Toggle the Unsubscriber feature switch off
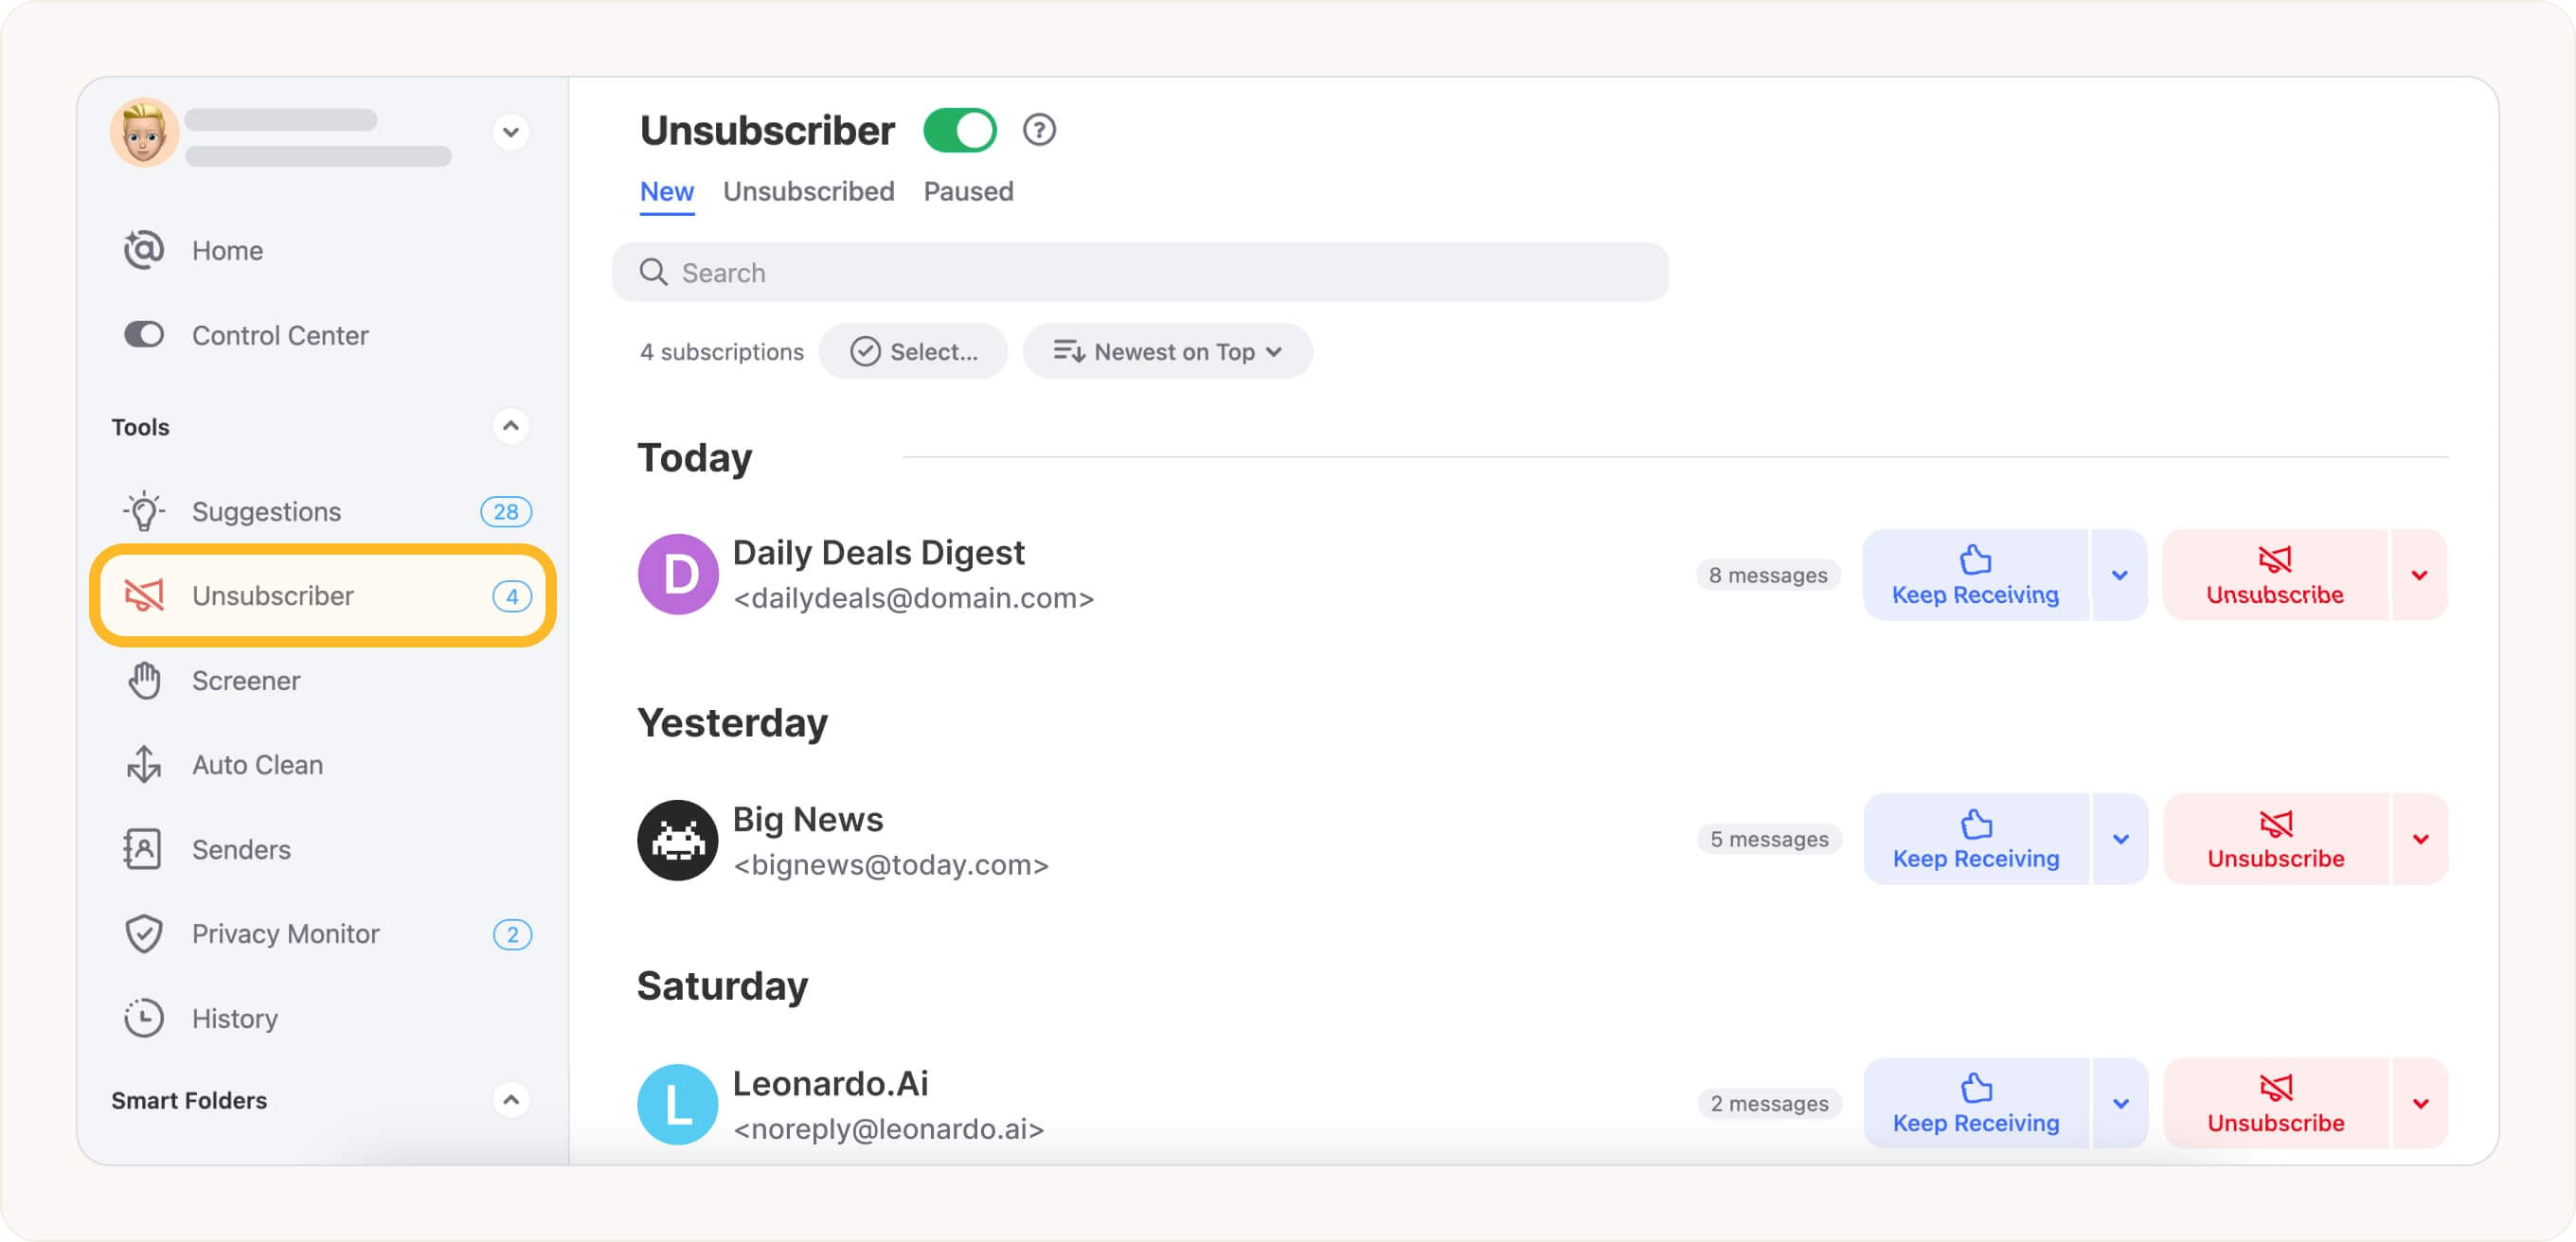The image size is (2576, 1242). (x=960, y=130)
